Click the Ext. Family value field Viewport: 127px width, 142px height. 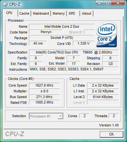[x=36, y=64]
